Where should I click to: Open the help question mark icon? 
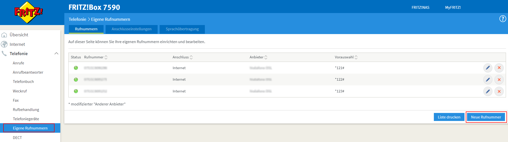point(502,19)
